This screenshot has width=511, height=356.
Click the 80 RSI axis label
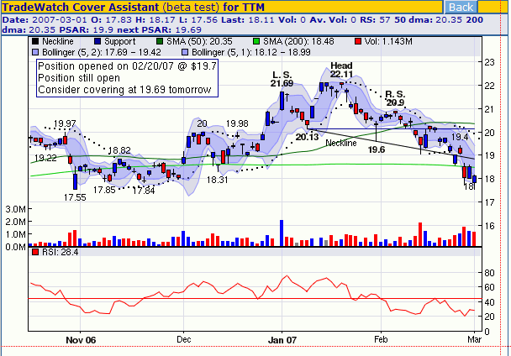click(x=489, y=273)
